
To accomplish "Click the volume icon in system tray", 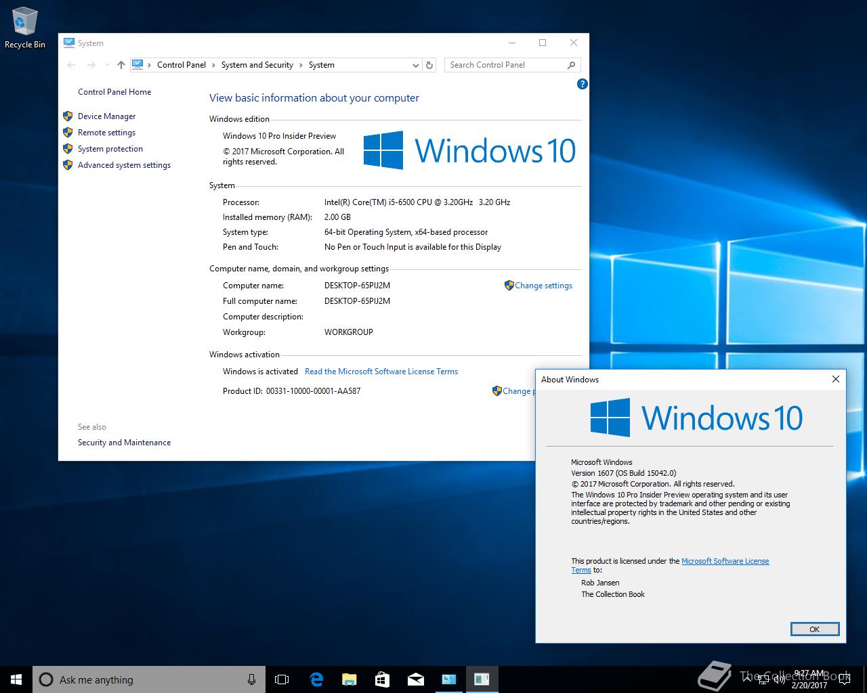I will pyautogui.click(x=779, y=679).
